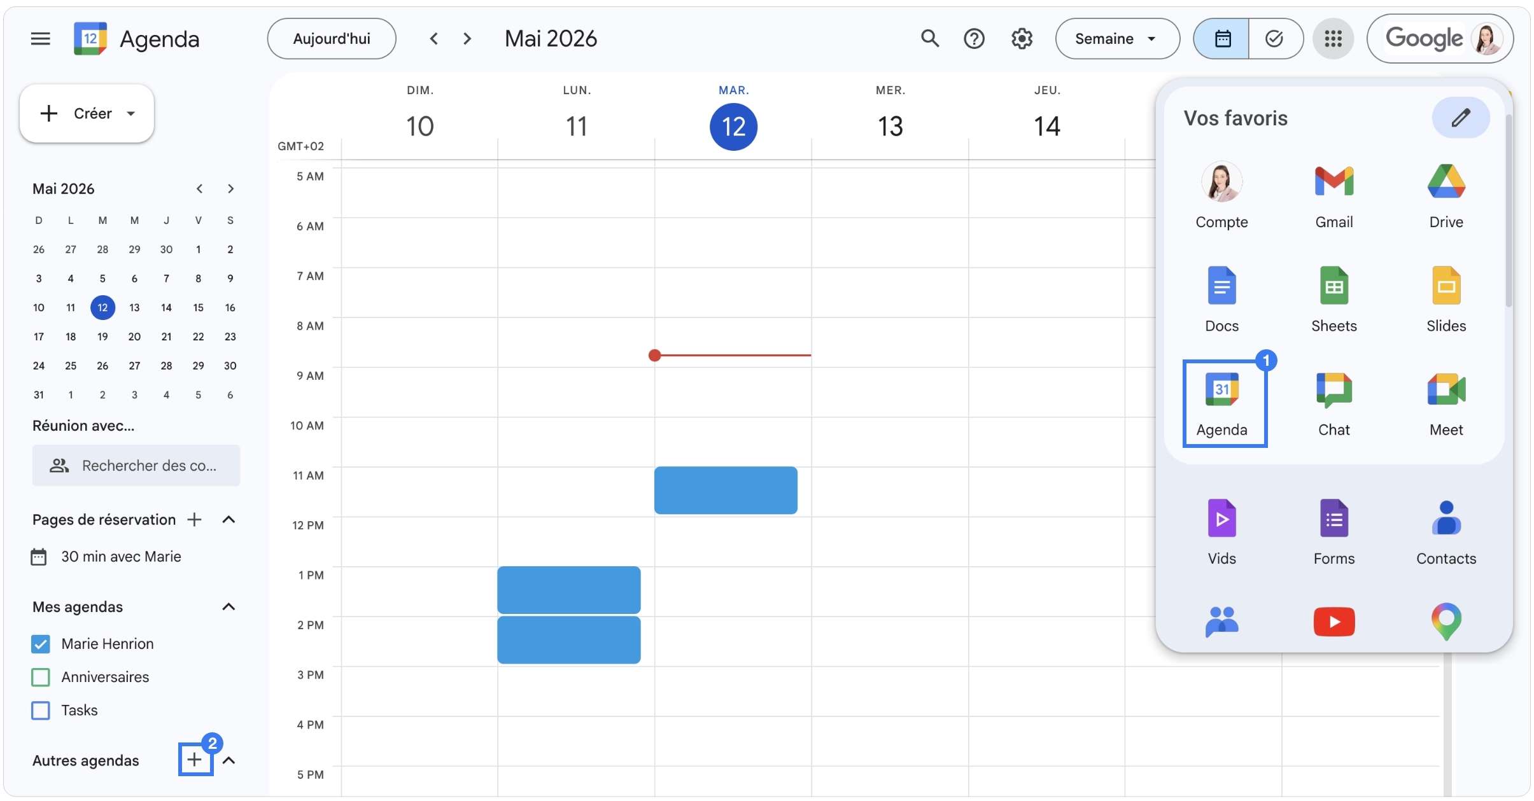Select May 12 in the mini calendar
The image size is (1534, 801).
(102, 307)
